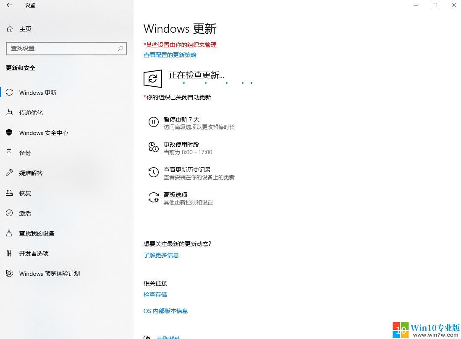
Task: Click the 相关链接 heading
Action: [155, 283]
